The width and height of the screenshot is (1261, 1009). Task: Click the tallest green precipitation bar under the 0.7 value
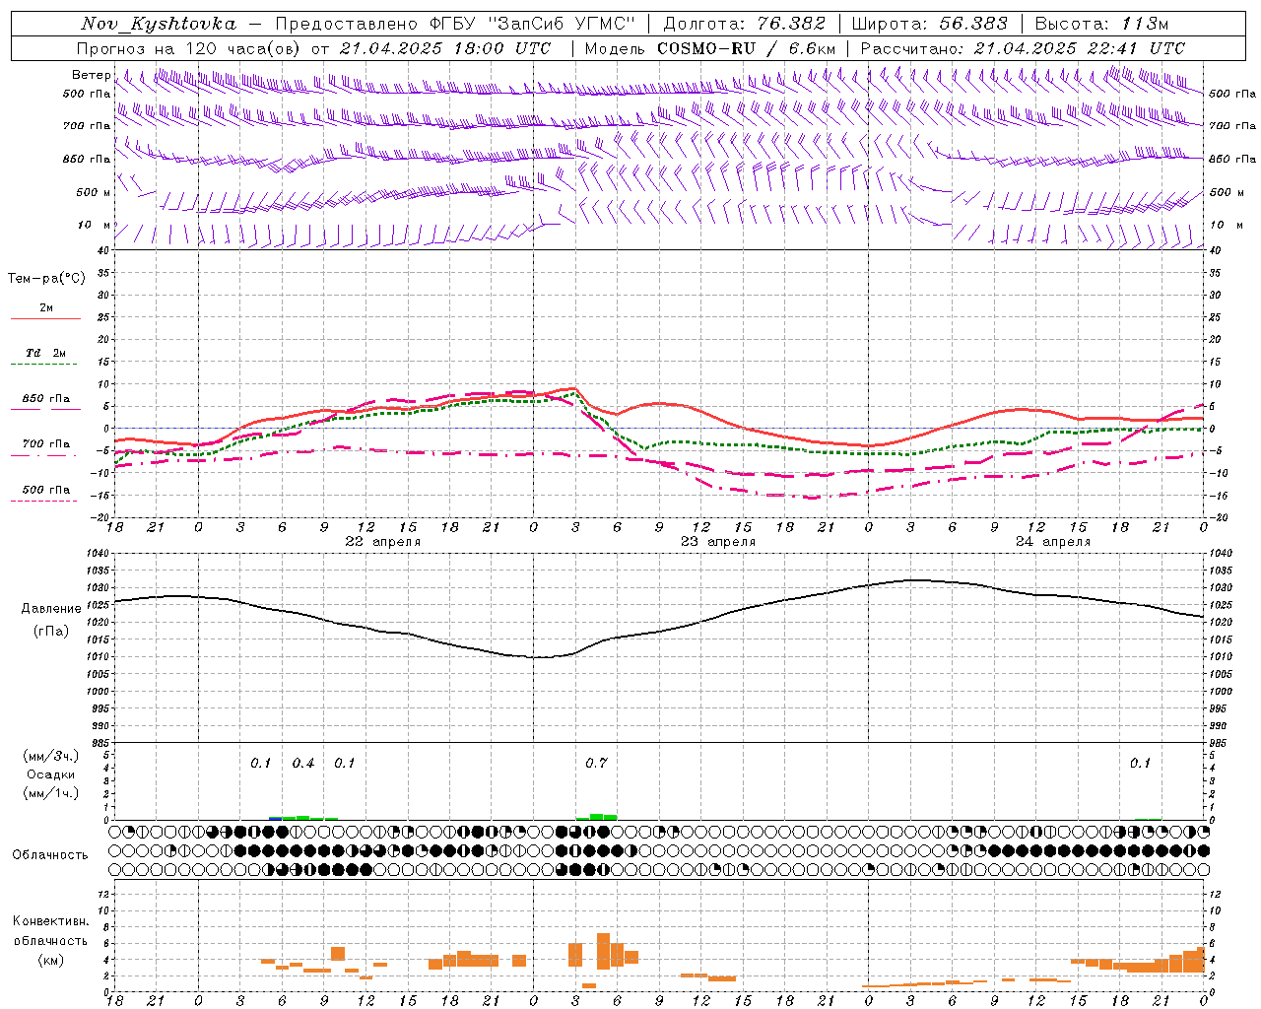(x=597, y=817)
